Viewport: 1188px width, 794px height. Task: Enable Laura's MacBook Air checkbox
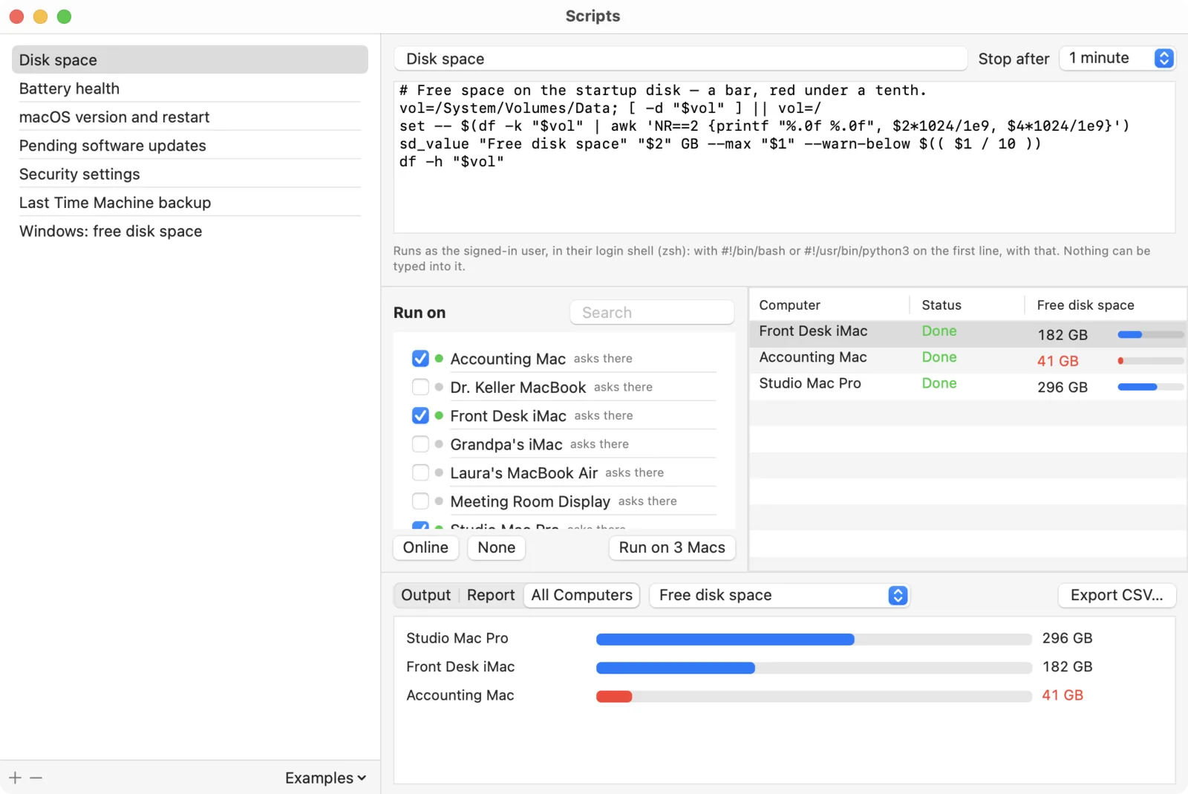420,473
